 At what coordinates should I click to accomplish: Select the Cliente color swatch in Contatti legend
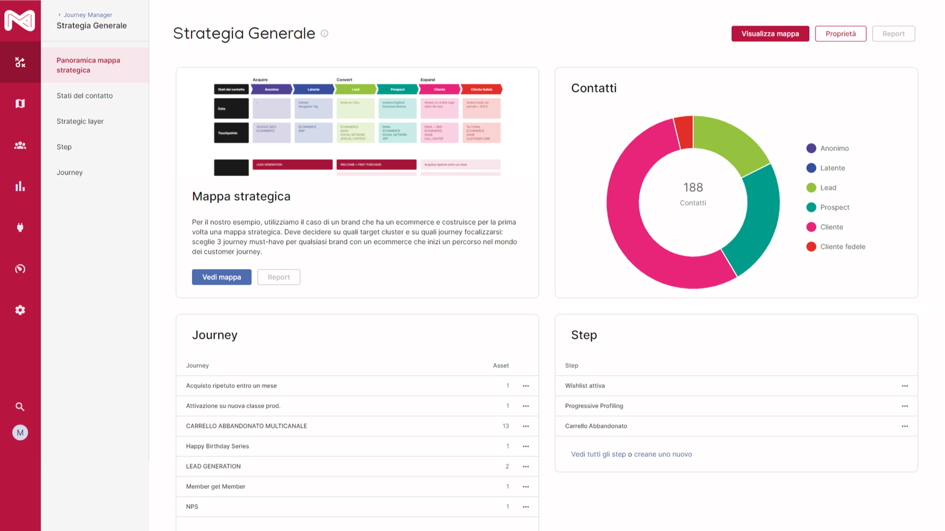pyautogui.click(x=811, y=227)
